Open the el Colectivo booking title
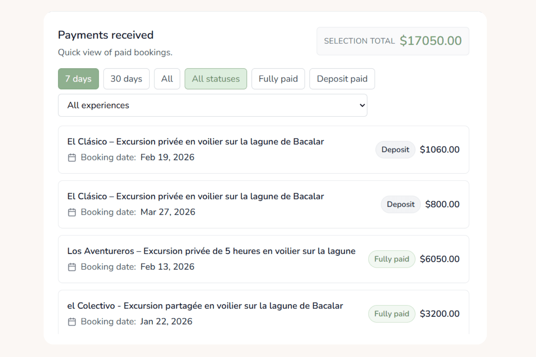This screenshot has width=536, height=357. (x=205, y=306)
